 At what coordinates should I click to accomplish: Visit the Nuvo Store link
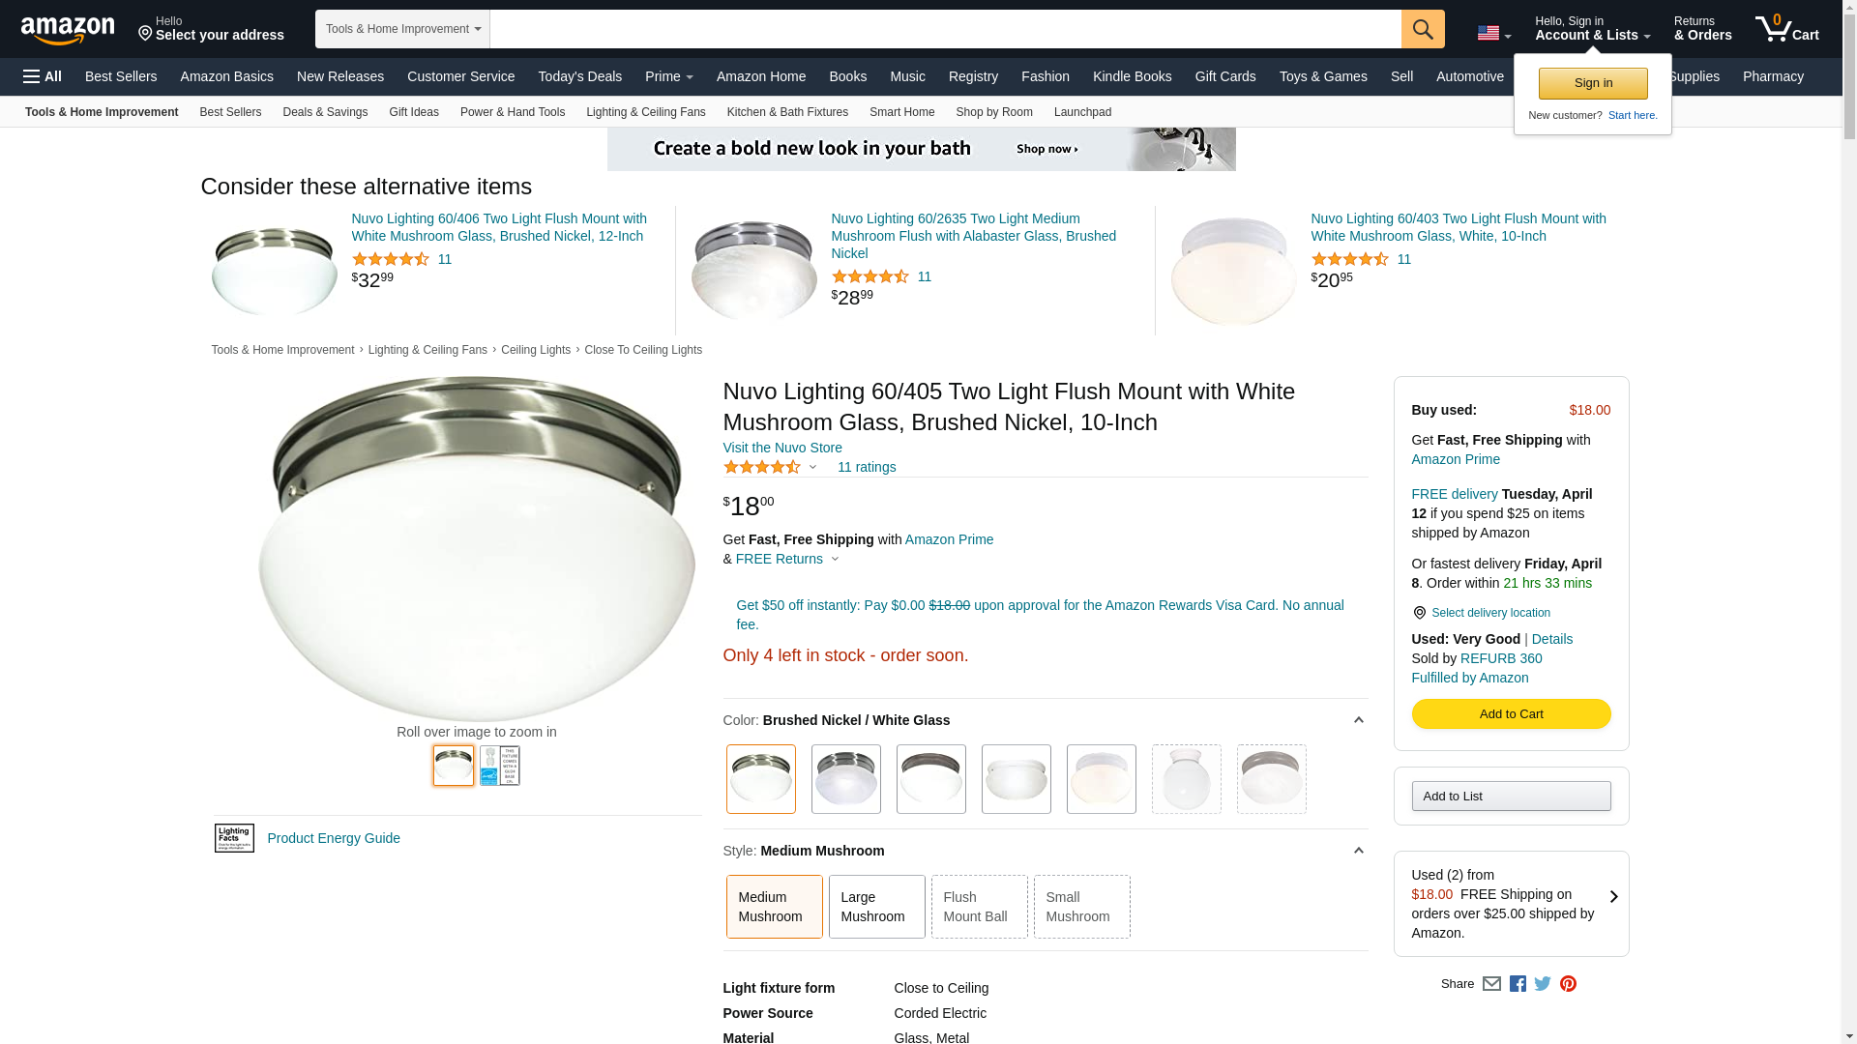782,448
